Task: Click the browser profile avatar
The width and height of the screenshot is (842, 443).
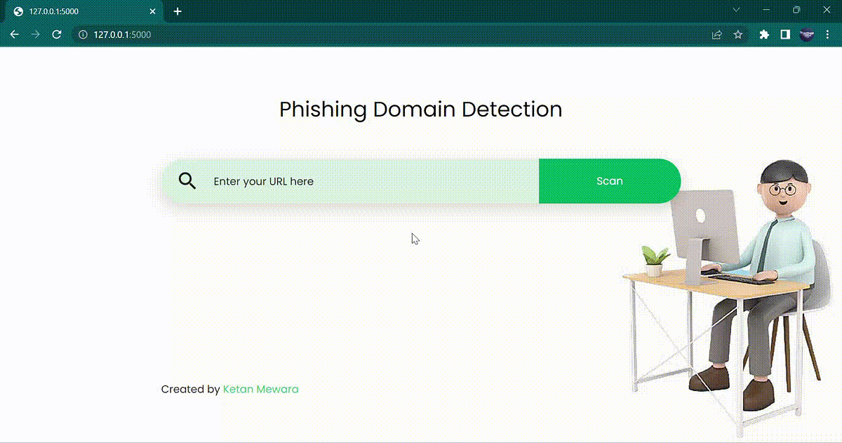Action: 807,34
